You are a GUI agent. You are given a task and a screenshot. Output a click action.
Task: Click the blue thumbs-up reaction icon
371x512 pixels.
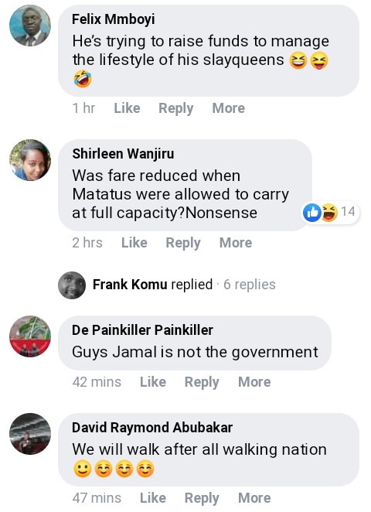tap(311, 212)
